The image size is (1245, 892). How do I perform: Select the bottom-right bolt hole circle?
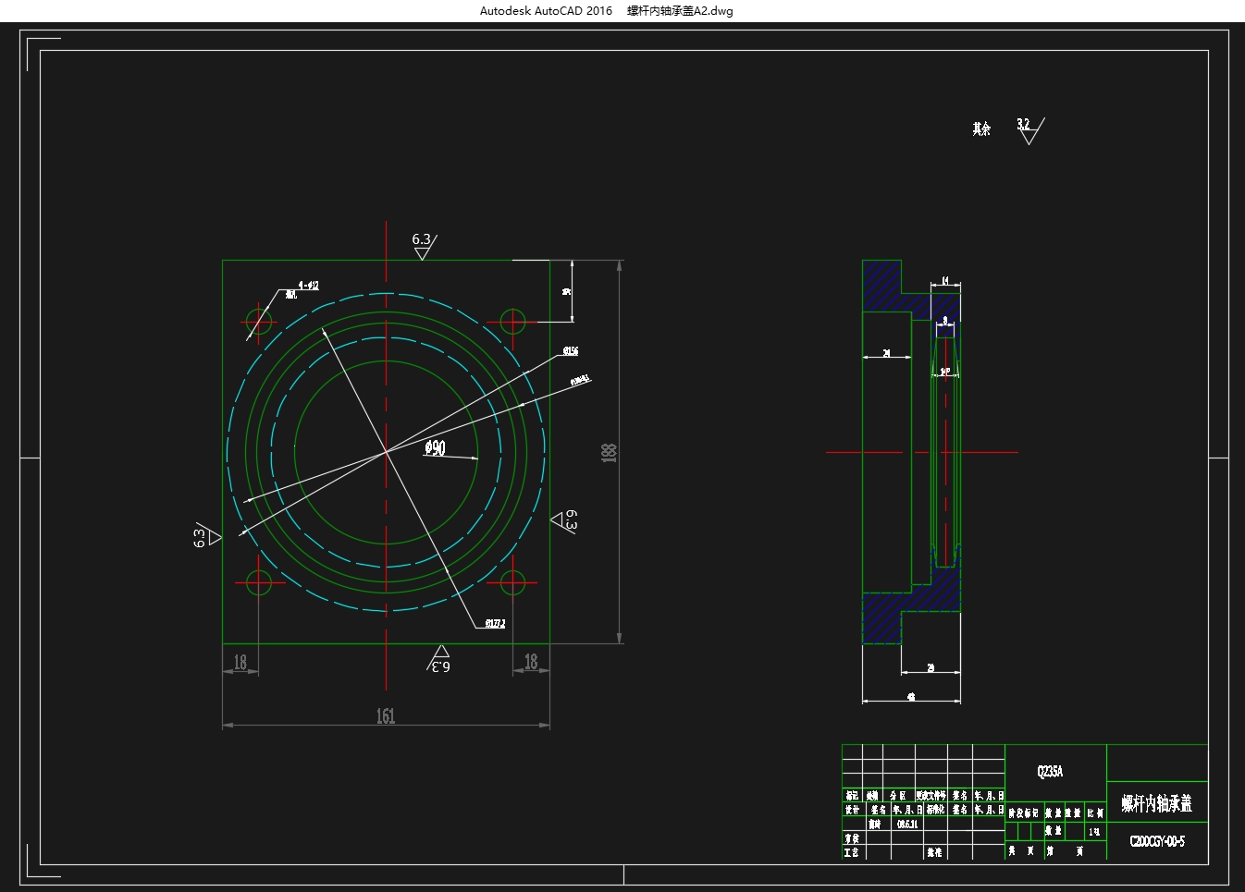click(x=512, y=582)
